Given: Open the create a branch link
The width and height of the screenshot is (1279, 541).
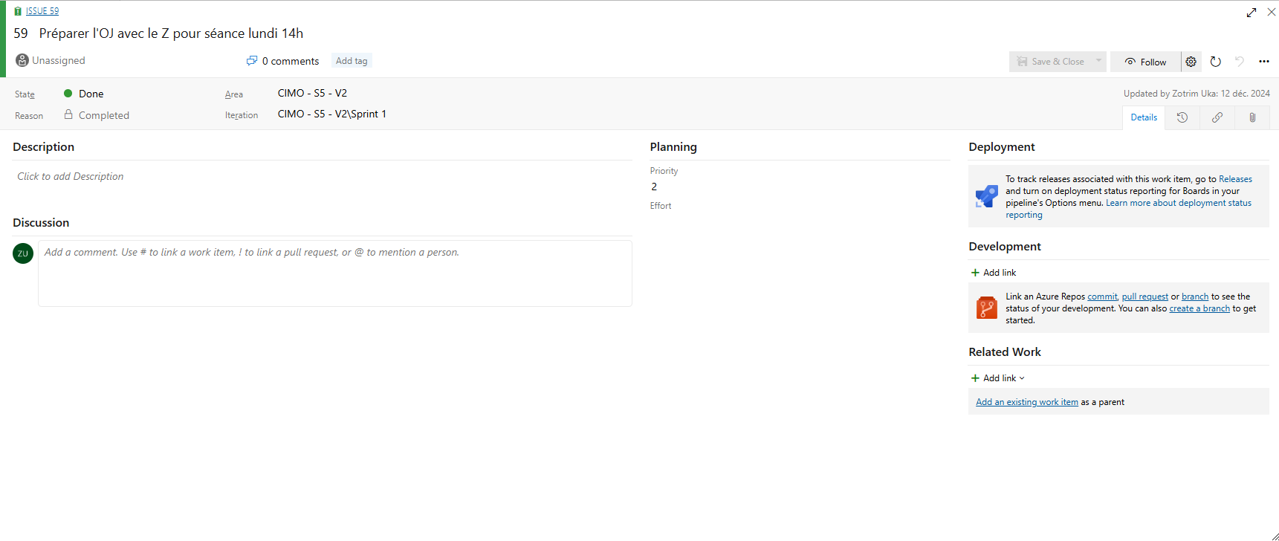Looking at the screenshot, I should [1199, 308].
